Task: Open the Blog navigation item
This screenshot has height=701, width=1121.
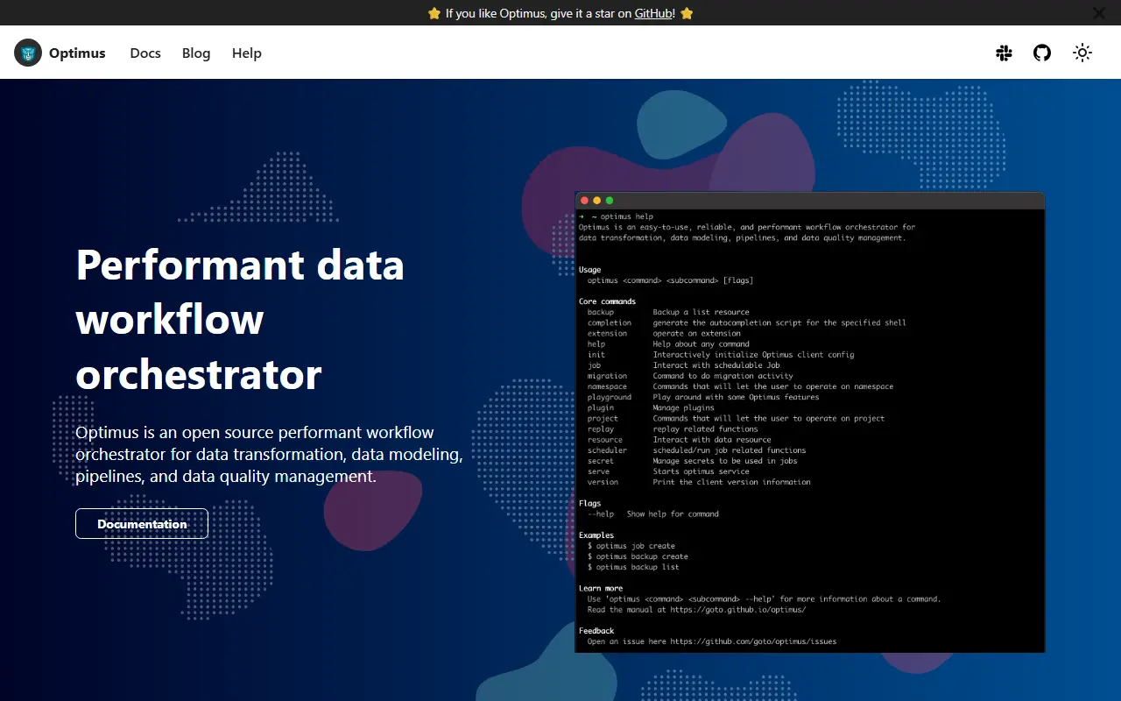Action: [x=196, y=53]
